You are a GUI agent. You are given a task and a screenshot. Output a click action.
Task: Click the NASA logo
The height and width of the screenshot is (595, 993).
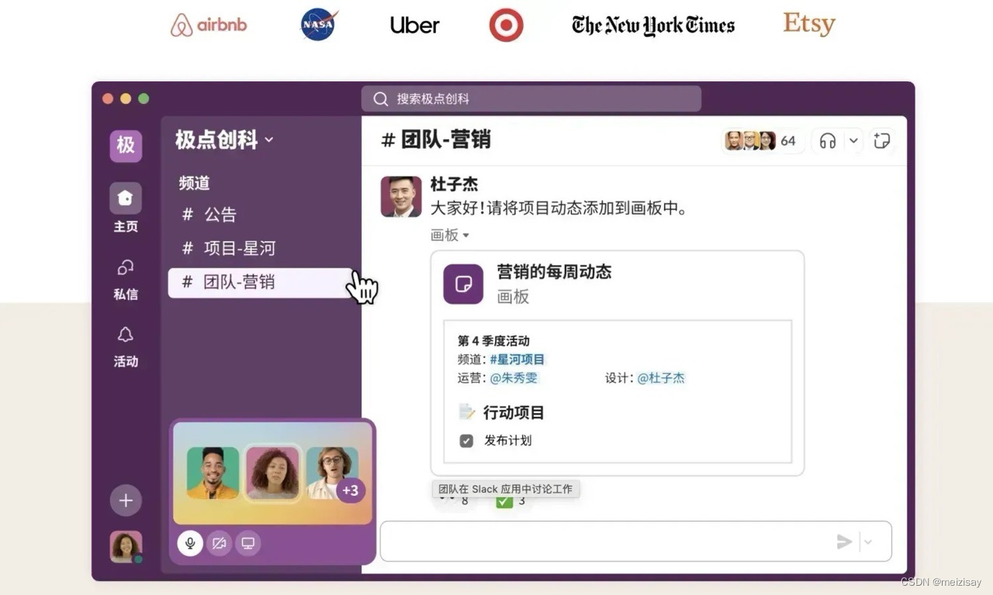[x=318, y=25]
